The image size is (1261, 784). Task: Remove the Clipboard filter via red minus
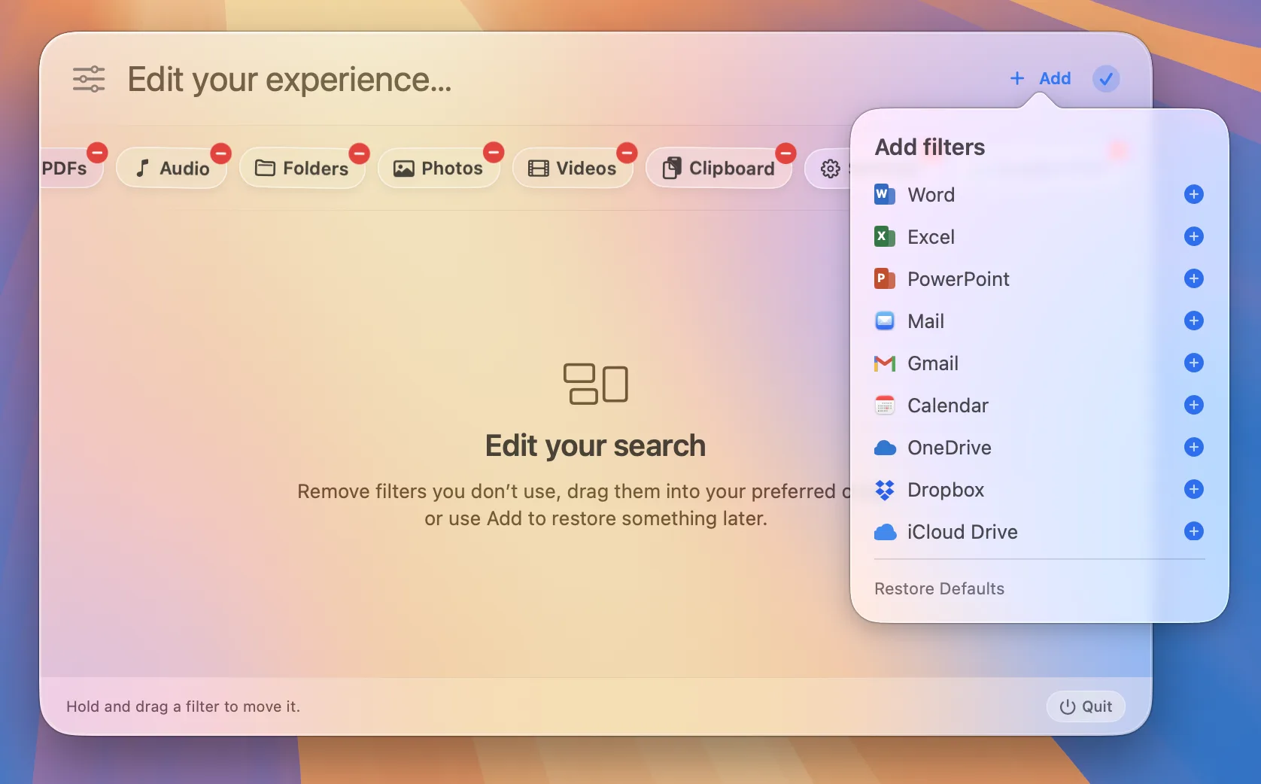[785, 153]
